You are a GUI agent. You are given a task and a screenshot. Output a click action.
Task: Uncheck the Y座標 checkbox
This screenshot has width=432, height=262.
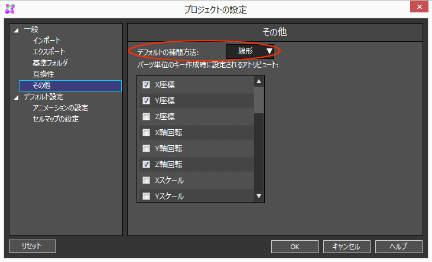146,100
